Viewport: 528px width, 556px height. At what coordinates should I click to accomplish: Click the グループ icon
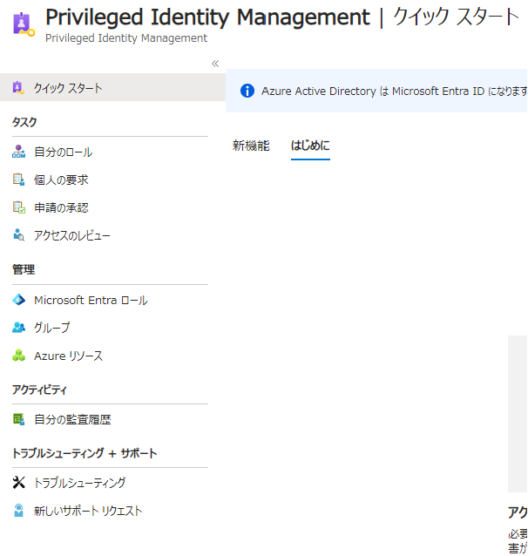(19, 329)
